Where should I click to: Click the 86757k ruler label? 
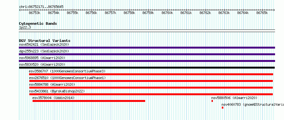point(110,13)
